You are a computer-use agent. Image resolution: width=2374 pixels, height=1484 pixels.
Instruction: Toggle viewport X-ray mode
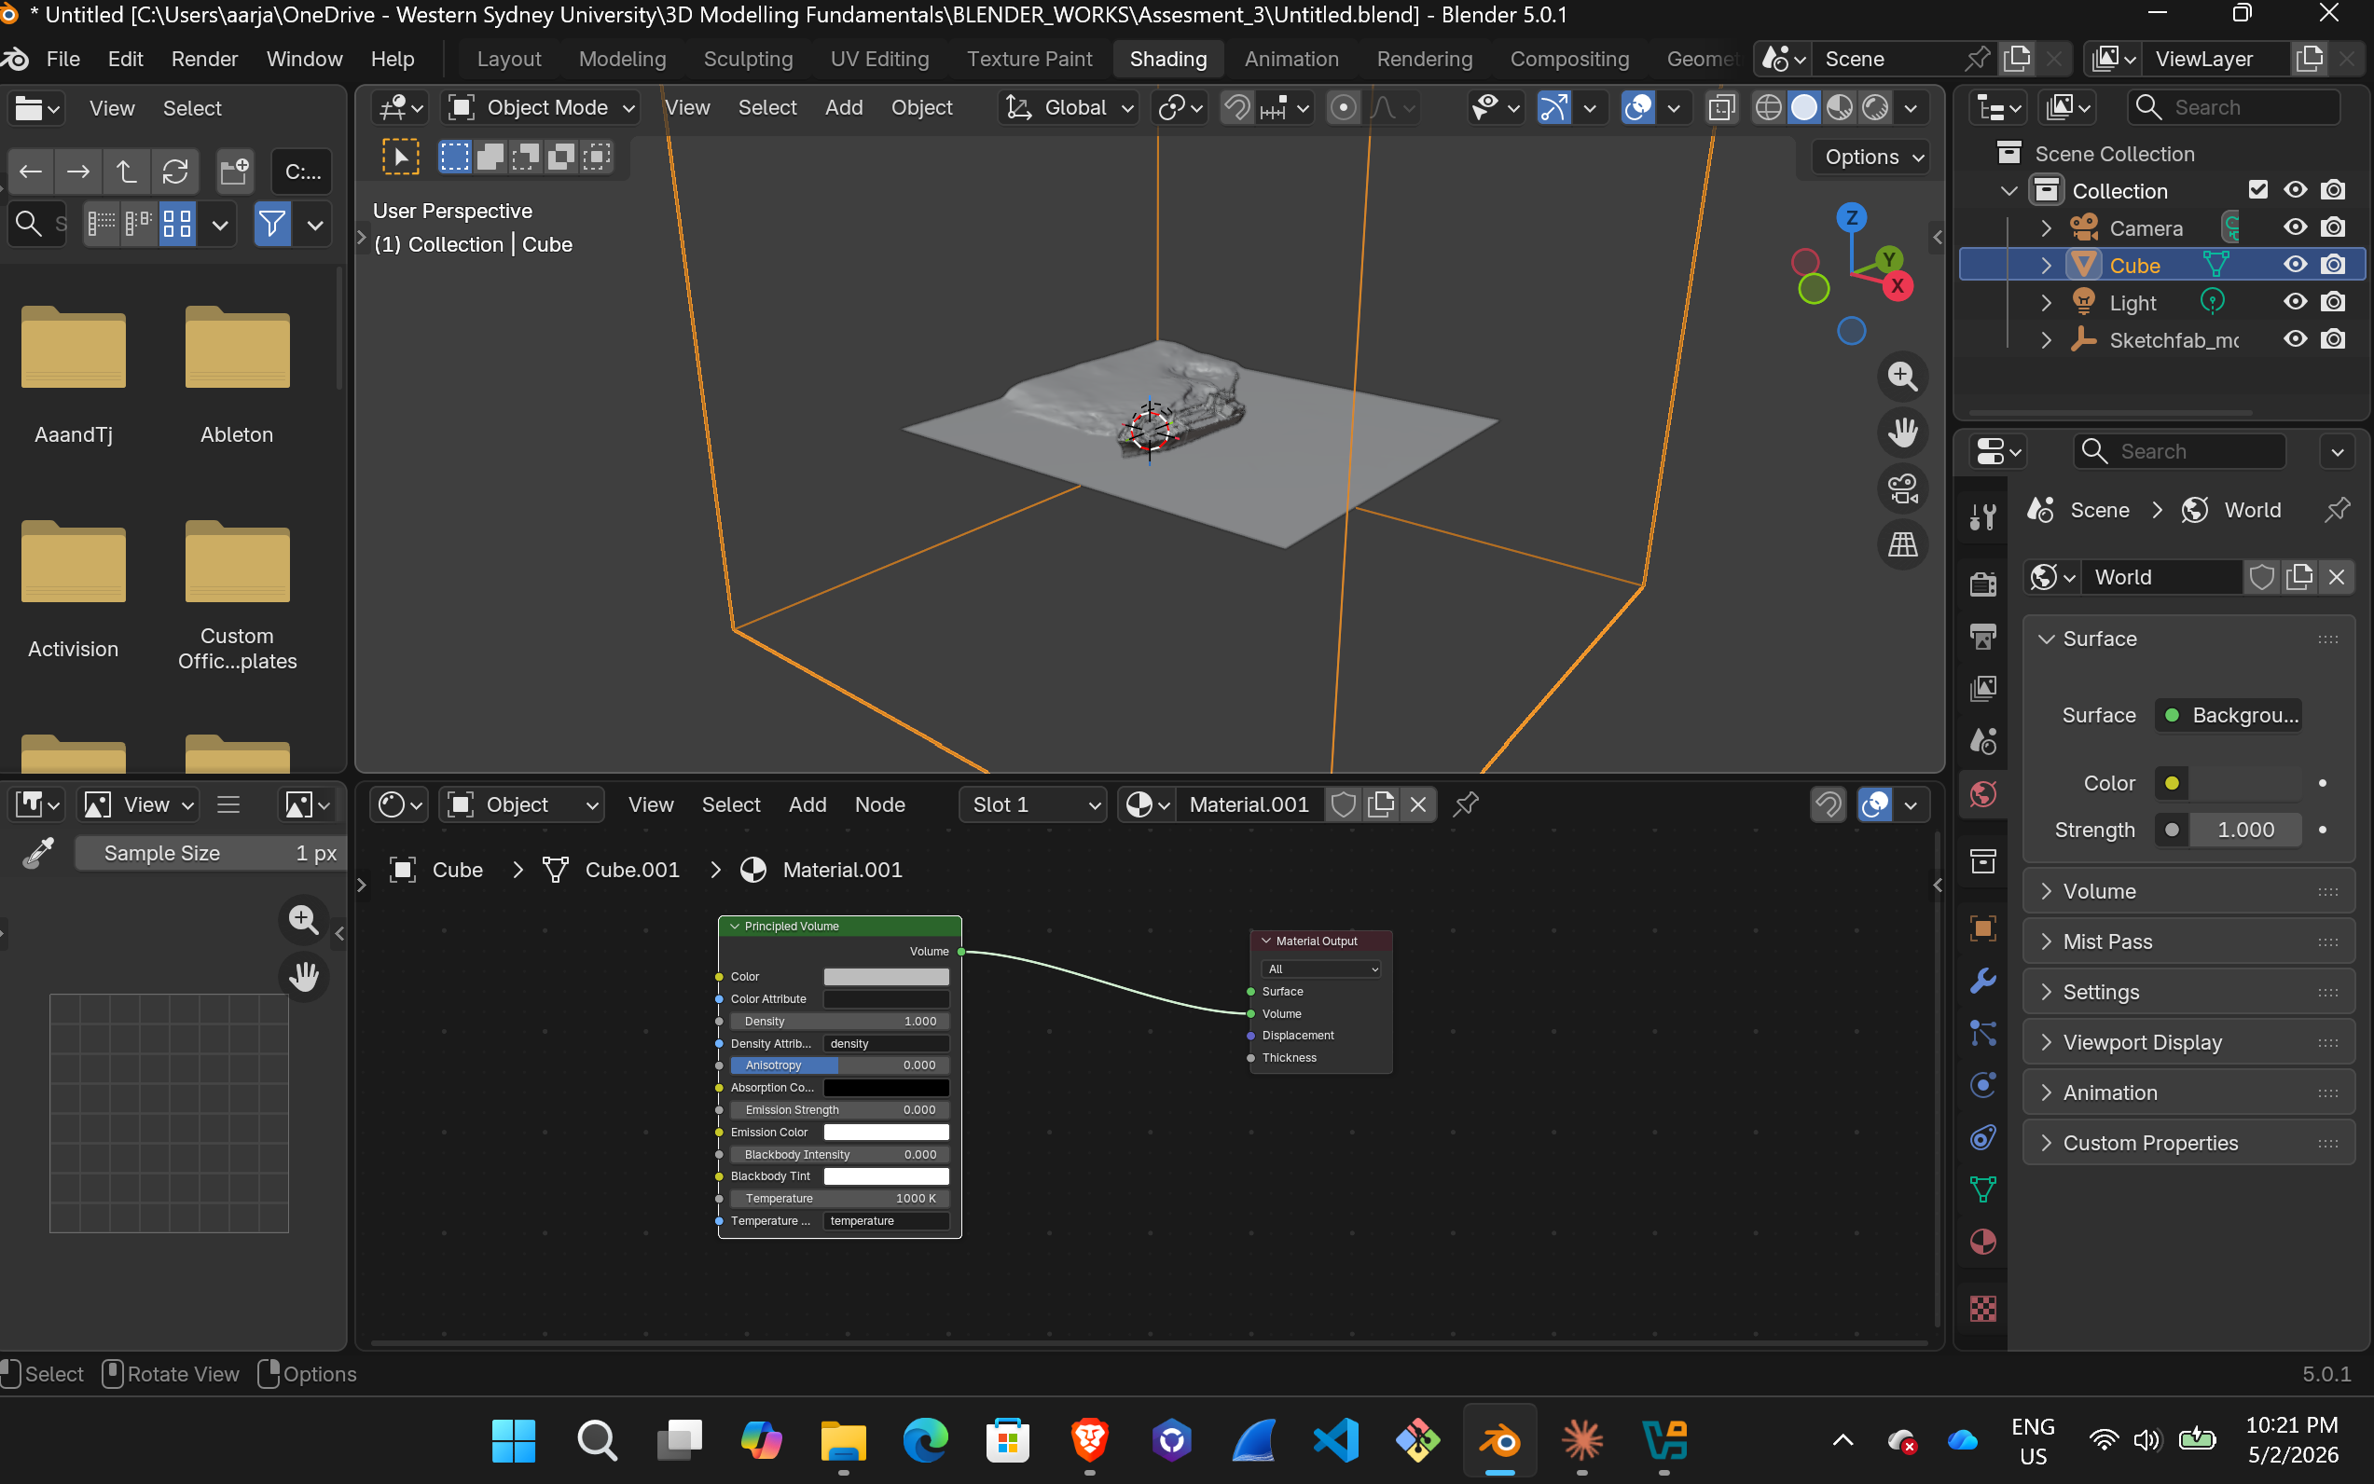click(1721, 107)
